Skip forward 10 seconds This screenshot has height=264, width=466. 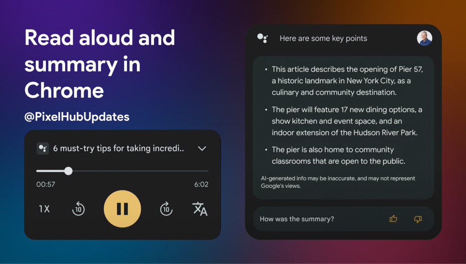pyautogui.click(x=166, y=209)
